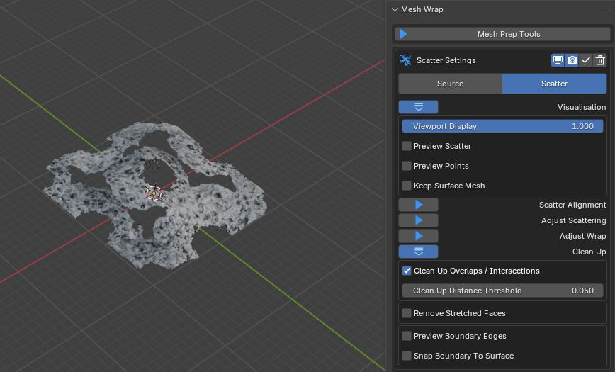The width and height of the screenshot is (615, 372).
Task: Expand the Scatter Alignment section
Action: 418,205
